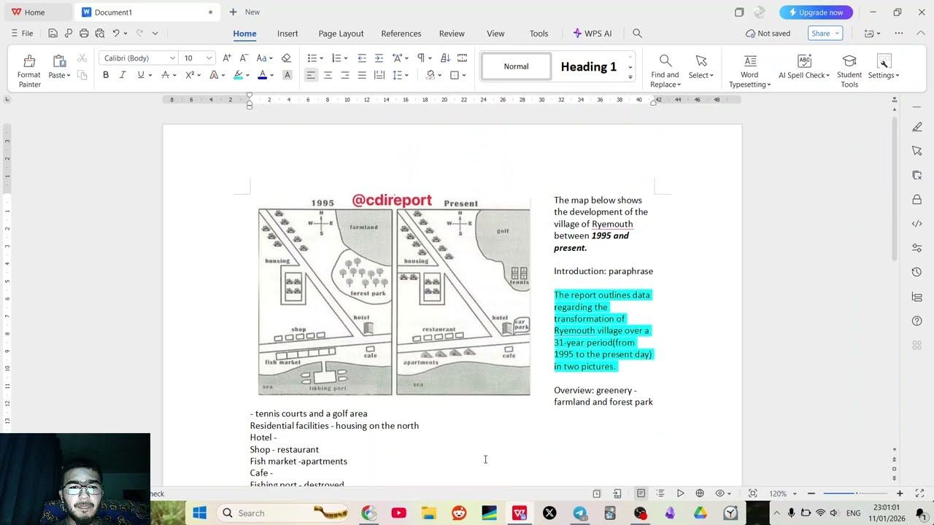Click the play reading mode icon

pyautogui.click(x=680, y=494)
